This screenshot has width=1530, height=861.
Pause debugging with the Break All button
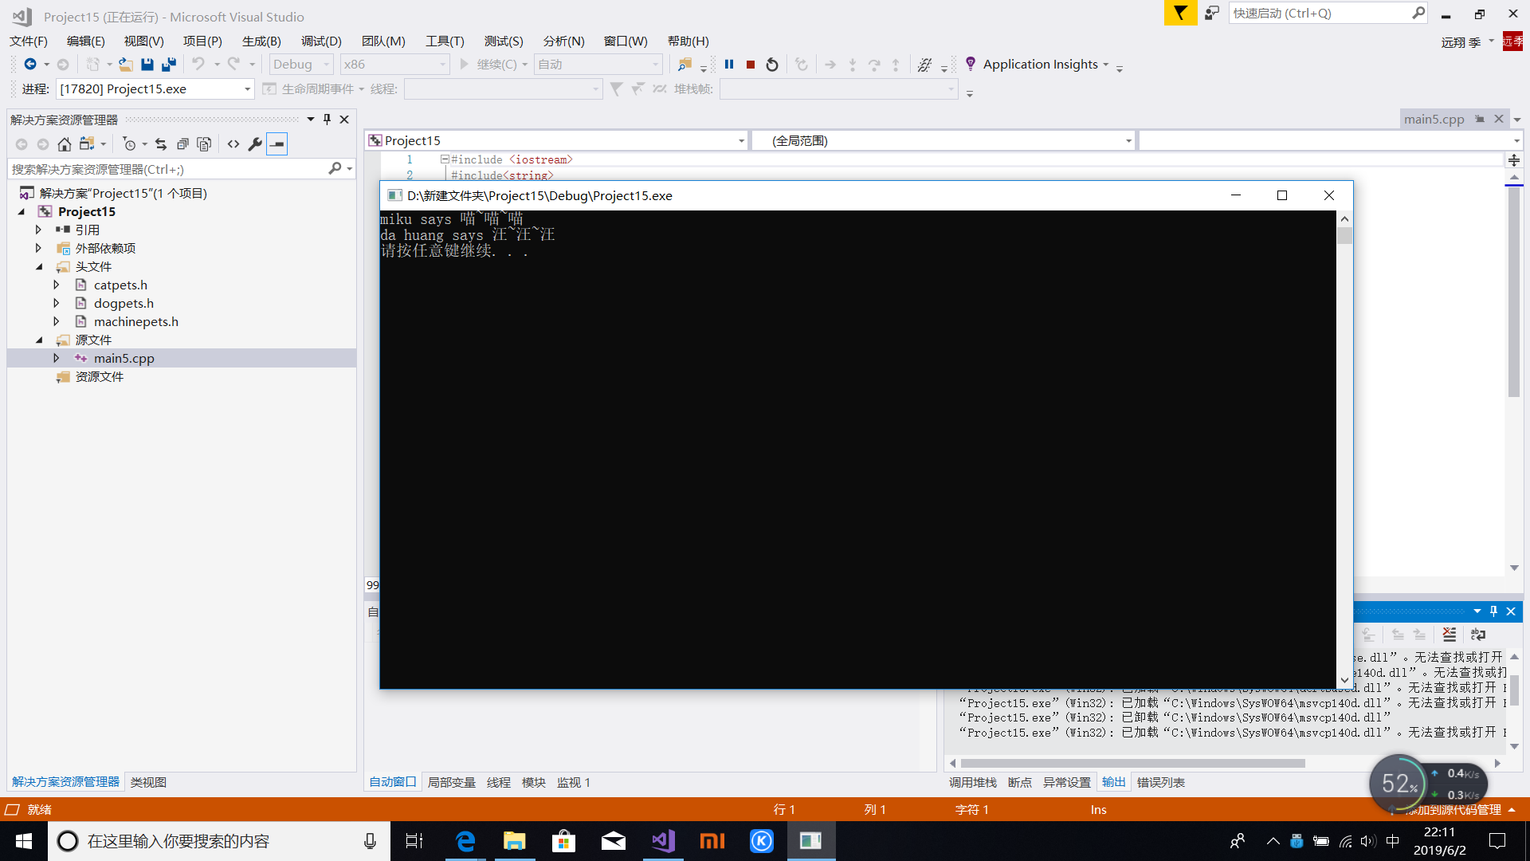point(728,65)
